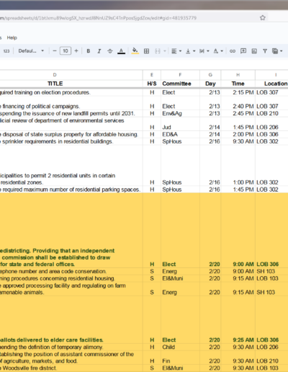The width and height of the screenshot is (288, 372).
Task: Toggle bold formatting
Action: 89,51
